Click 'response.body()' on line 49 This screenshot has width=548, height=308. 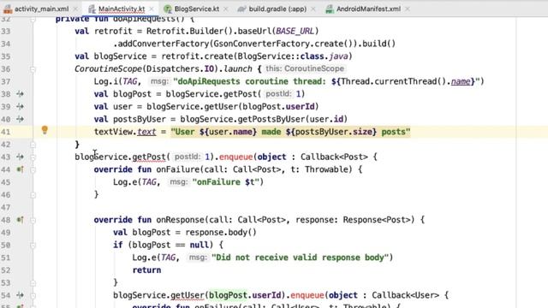(221, 232)
